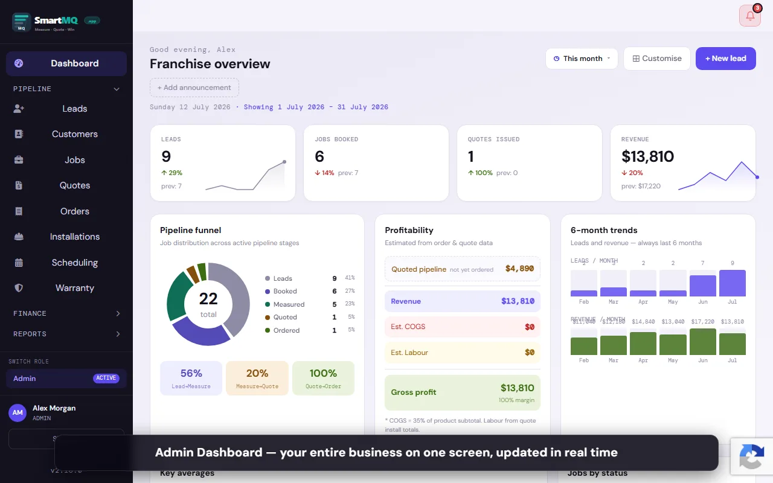Click the clock icon in This month selector
Viewport: 773px width, 483px height.
pyautogui.click(x=556, y=59)
